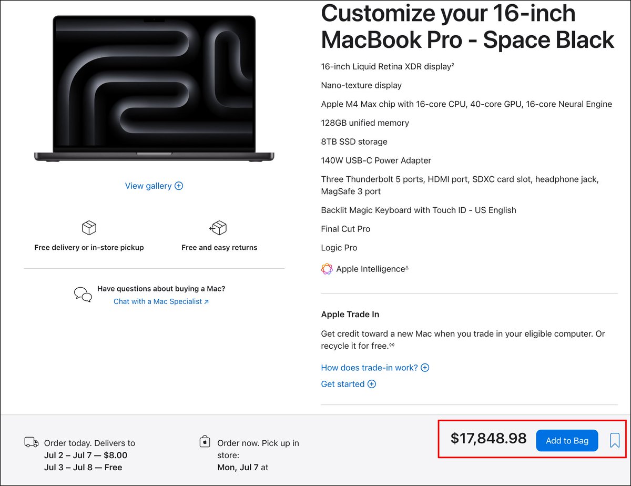The width and height of the screenshot is (631, 486).
Task: Click the Final Cut Pro entry
Action: tap(345, 229)
